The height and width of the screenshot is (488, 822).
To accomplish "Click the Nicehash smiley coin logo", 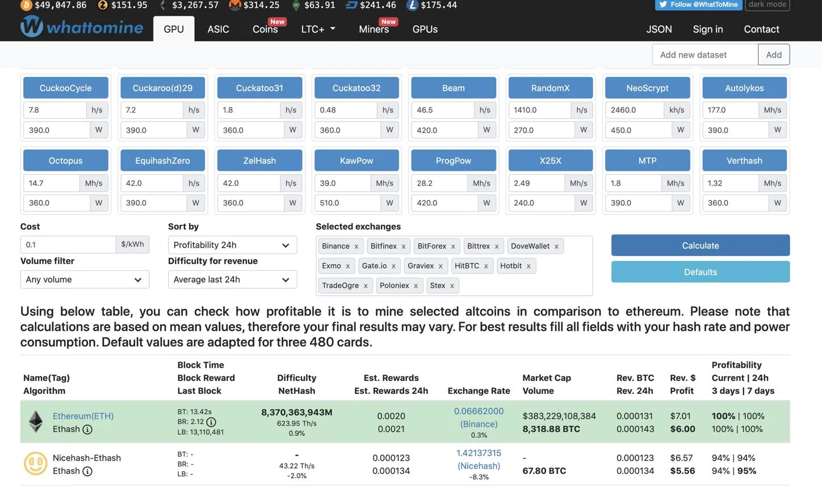I will point(35,464).
